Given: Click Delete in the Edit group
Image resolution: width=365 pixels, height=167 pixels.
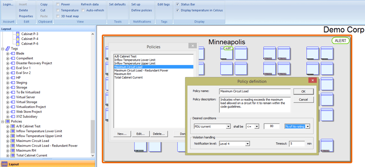Looking at the screenshot, I should click(23, 10).
